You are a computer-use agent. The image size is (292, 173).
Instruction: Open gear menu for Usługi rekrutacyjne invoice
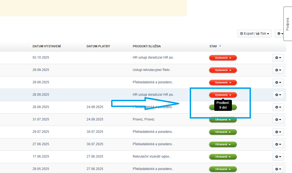click(x=278, y=70)
